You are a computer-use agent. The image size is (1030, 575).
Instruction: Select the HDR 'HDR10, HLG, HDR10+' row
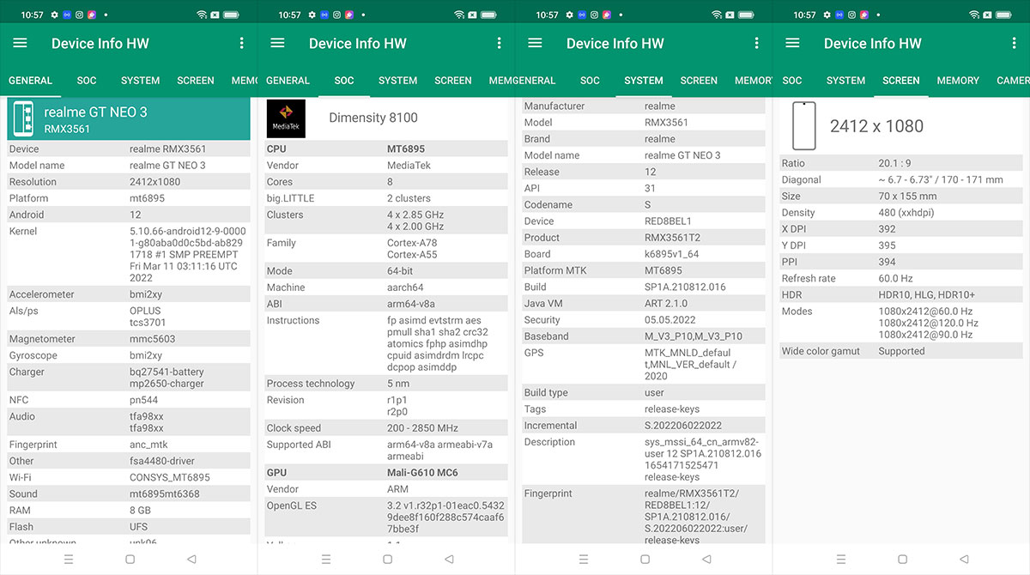tap(901, 294)
